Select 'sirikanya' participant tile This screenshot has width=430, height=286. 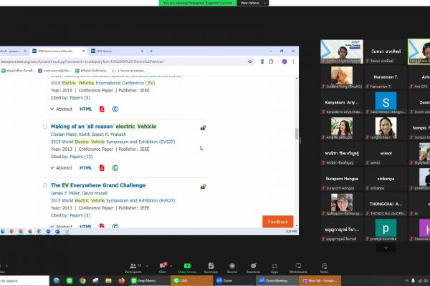pos(386,179)
